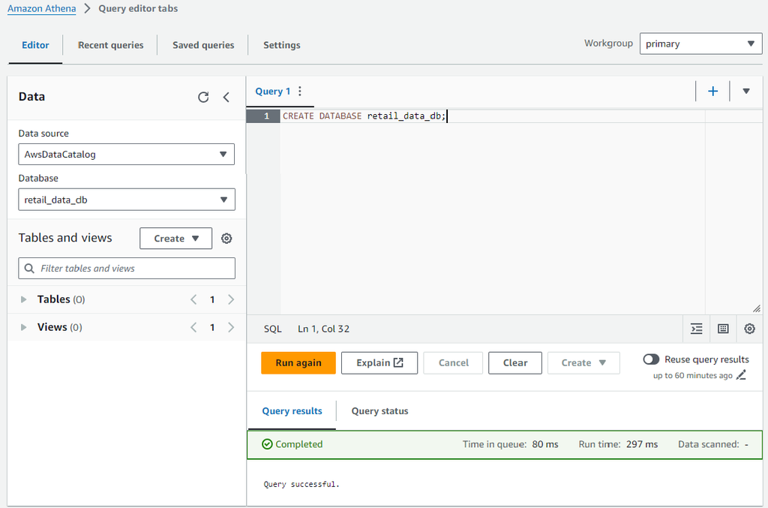Screen dimensions: 768x508
Task: Switch to the Query status tab
Action: pyautogui.click(x=379, y=411)
